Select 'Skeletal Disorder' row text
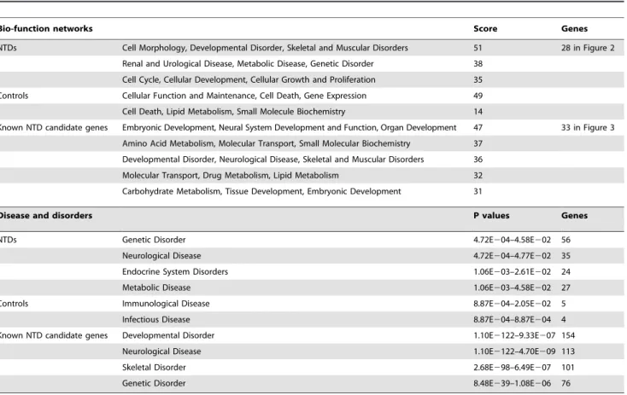Viewport: 627px width, 395px height. (154, 368)
